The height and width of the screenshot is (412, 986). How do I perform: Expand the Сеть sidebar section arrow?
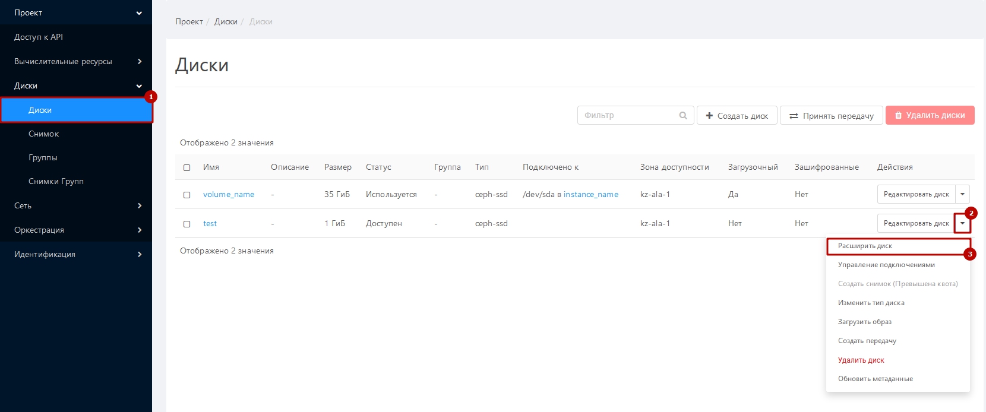click(x=140, y=205)
